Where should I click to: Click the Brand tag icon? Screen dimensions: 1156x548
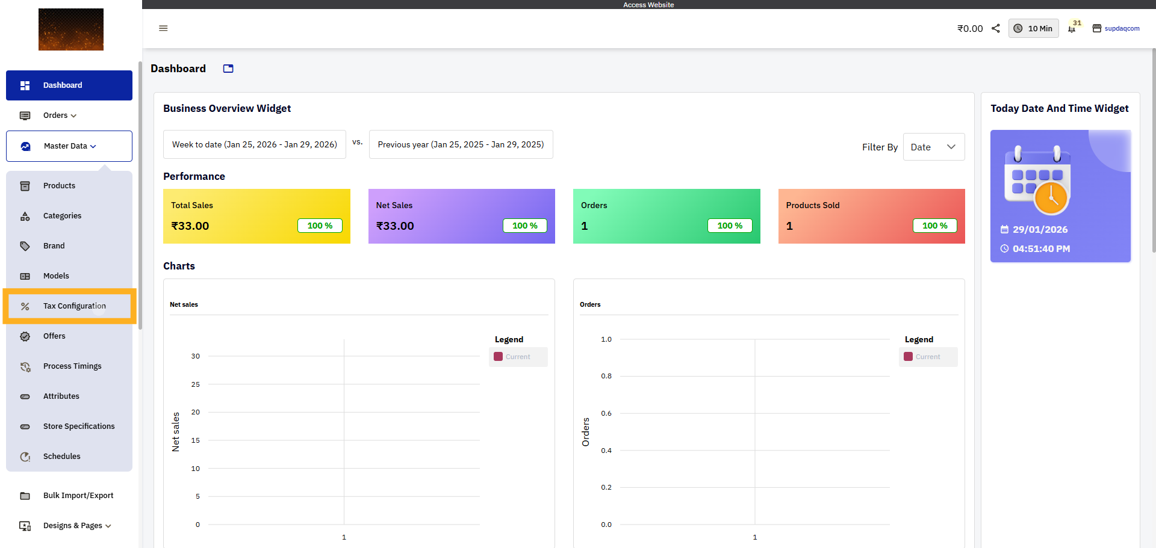[x=25, y=246]
